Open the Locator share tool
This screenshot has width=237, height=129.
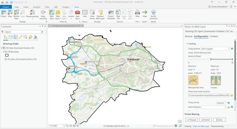pyautogui.click(x=71, y=14)
